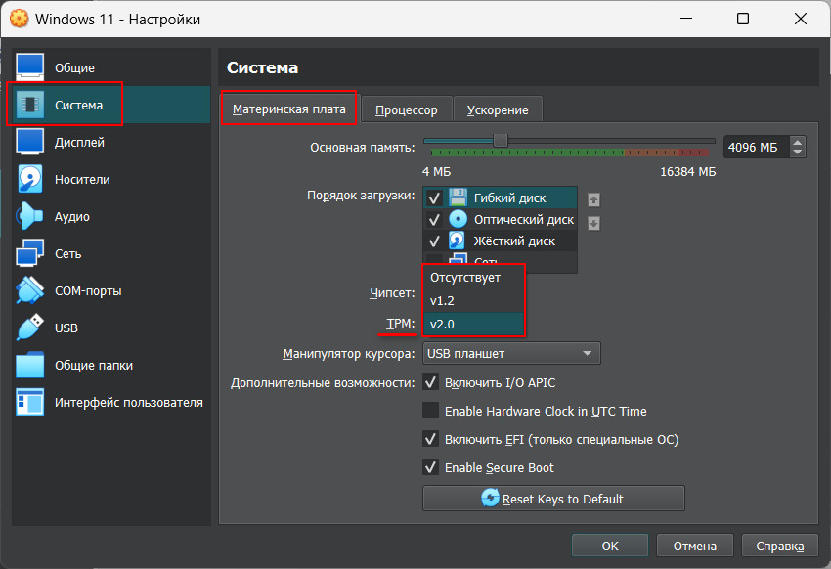This screenshot has width=831, height=569.
Task: Open Общие папки folder icon
Action: pos(29,365)
